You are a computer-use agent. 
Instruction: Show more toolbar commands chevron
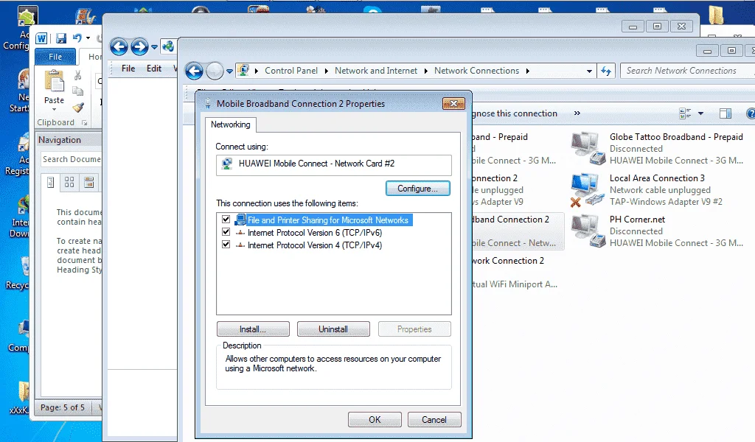point(577,113)
